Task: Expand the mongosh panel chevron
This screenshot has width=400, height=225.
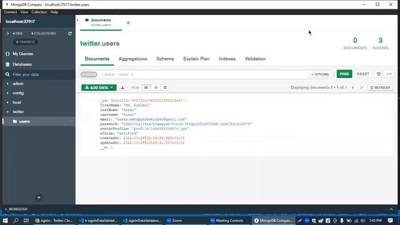Action: (391, 209)
